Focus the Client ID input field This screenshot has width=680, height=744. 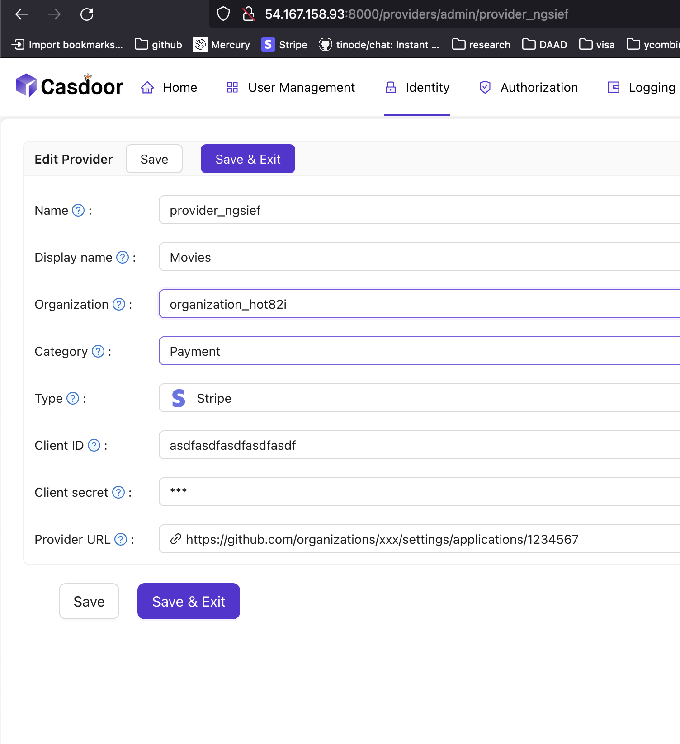point(420,445)
